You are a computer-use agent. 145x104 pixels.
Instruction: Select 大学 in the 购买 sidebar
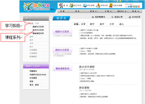[x=31, y=43]
